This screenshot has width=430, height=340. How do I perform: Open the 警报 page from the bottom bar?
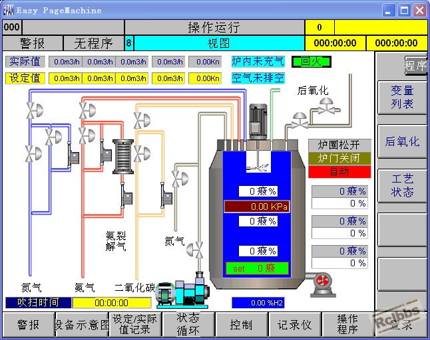[29, 325]
